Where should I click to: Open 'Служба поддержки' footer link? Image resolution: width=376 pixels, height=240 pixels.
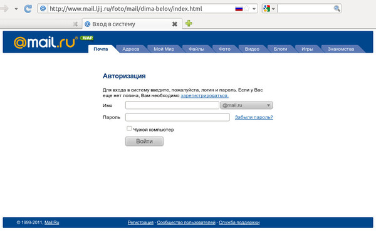pos(239,222)
